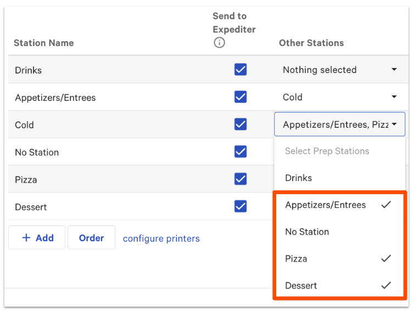Collapse the Cold row stations dropdown
Screen dimensions: 413x311
[339, 125]
